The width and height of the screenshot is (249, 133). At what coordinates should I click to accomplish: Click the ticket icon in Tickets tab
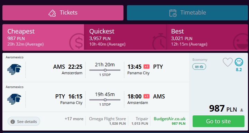52,13
